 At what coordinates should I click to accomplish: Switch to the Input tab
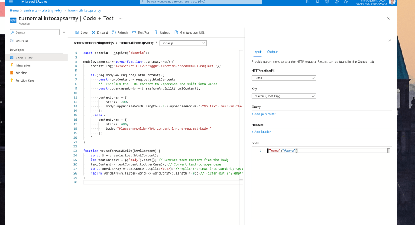[x=257, y=52]
